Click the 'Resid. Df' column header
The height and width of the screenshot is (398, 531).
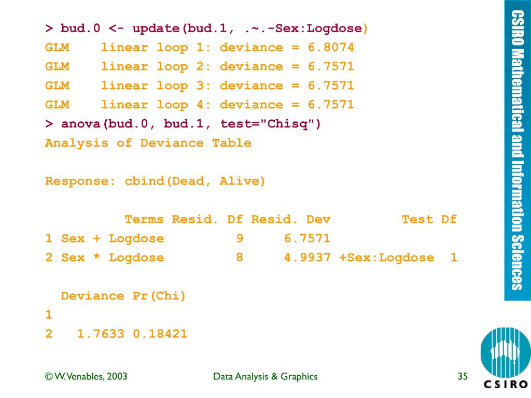[207, 219]
